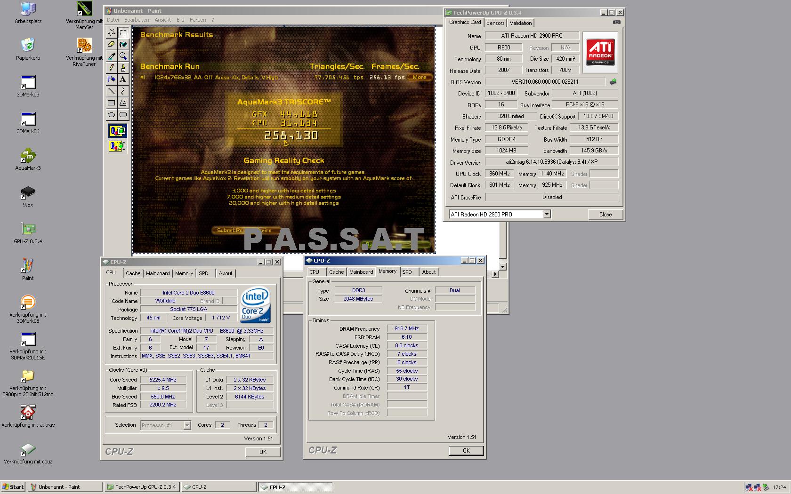This screenshot has width=791, height=494.
Task: Open the CPU tab in right CPU-Z window
Action: (x=315, y=272)
